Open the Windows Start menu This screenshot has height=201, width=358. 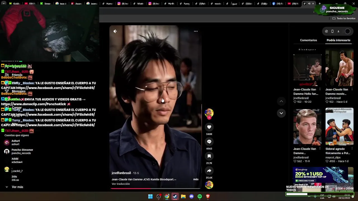[150, 197]
